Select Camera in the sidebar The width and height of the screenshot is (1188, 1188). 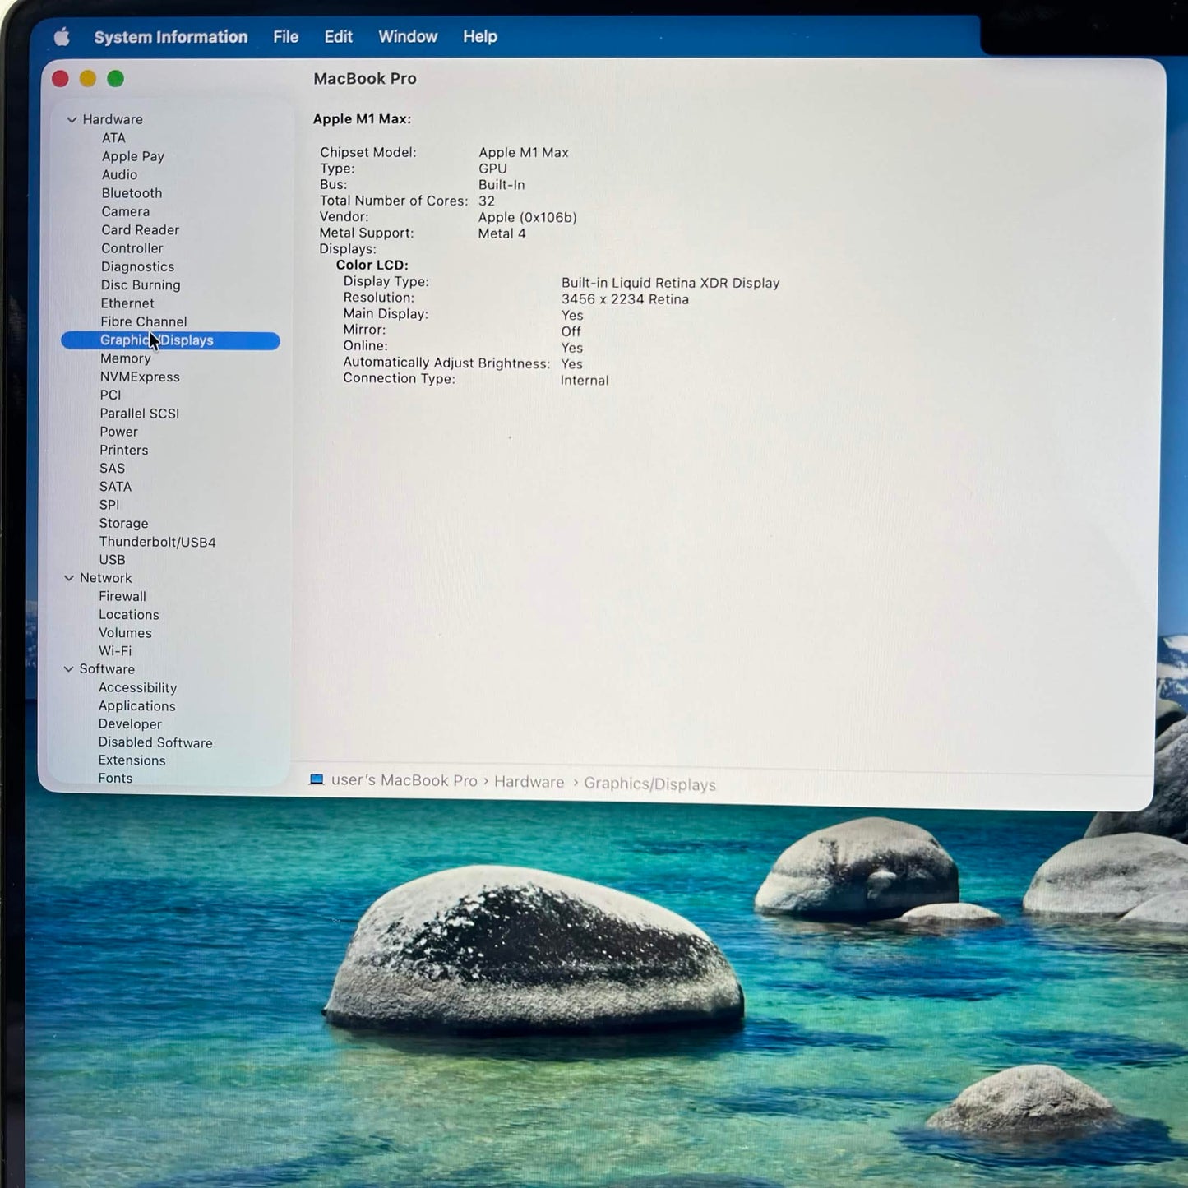(x=125, y=211)
